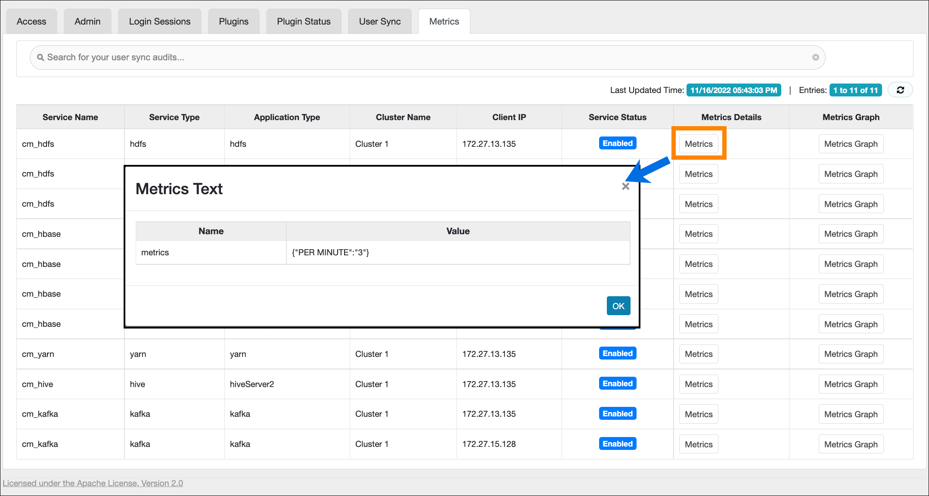Open the Admin tab
This screenshot has height=496, width=929.
tap(87, 22)
